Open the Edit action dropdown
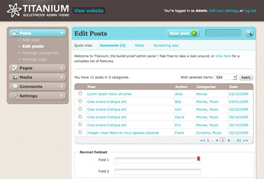 coord(226,77)
